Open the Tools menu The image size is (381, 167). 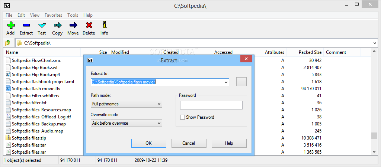(x=73, y=15)
